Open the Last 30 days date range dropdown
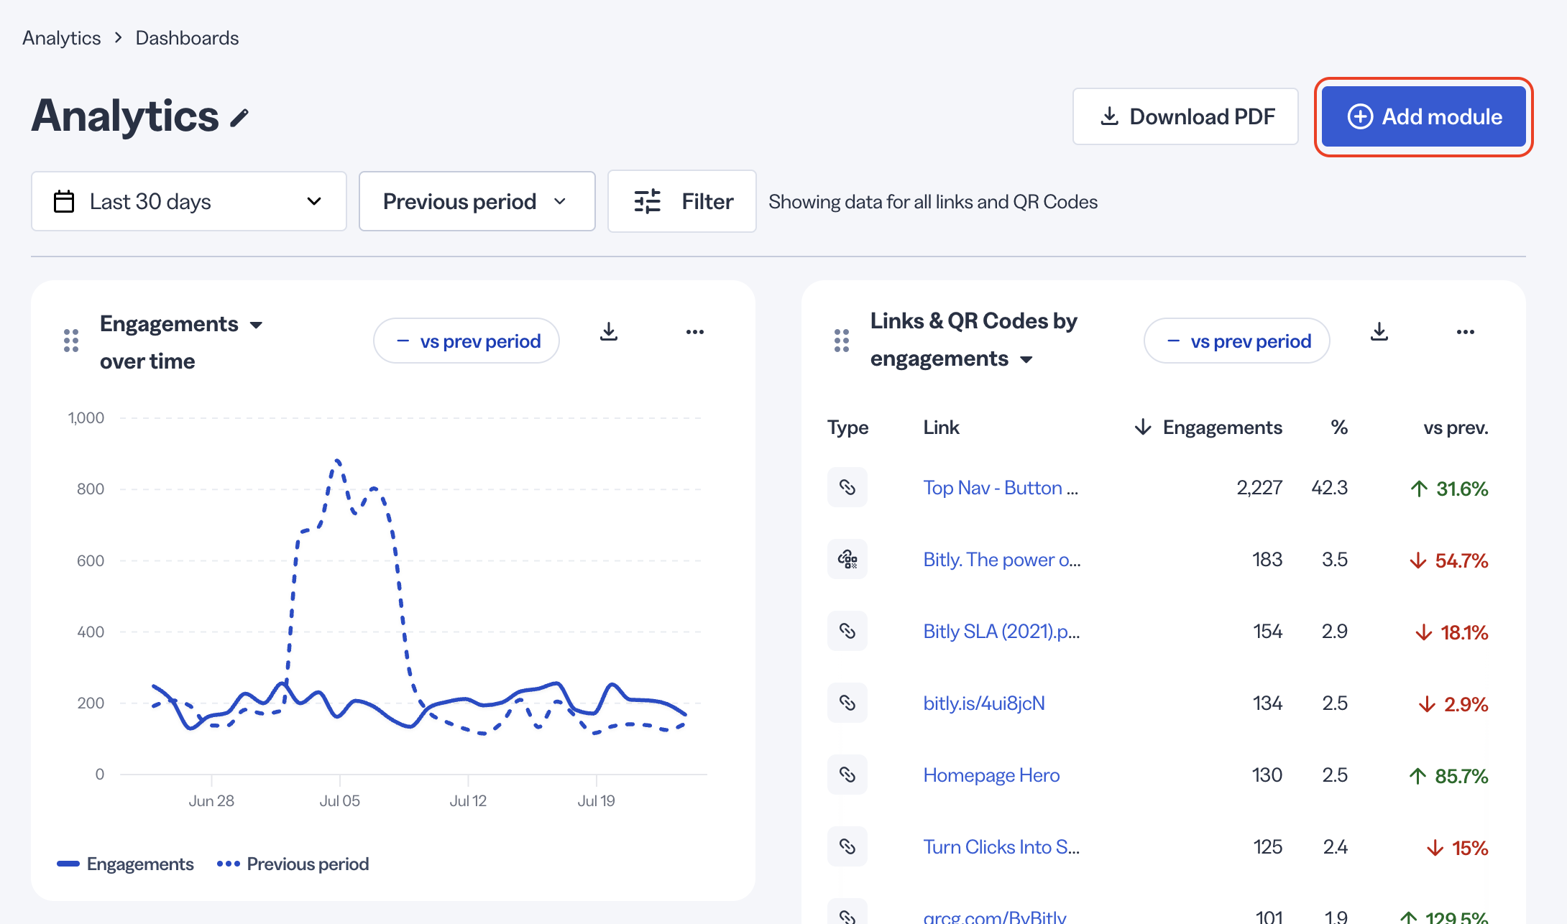Screen dimensions: 1567x924 (x=189, y=201)
